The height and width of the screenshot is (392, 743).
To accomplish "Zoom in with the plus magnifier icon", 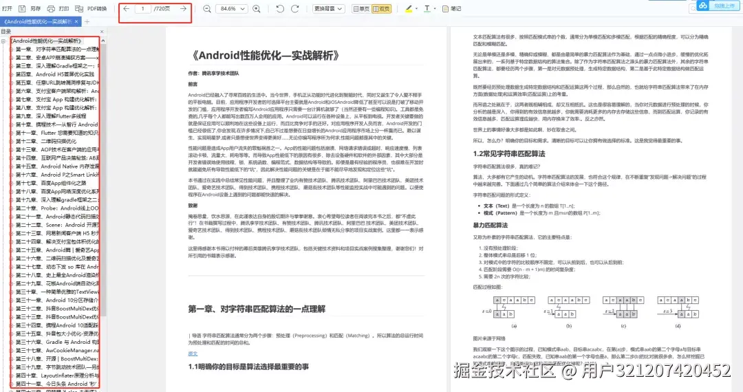I will [257, 8].
